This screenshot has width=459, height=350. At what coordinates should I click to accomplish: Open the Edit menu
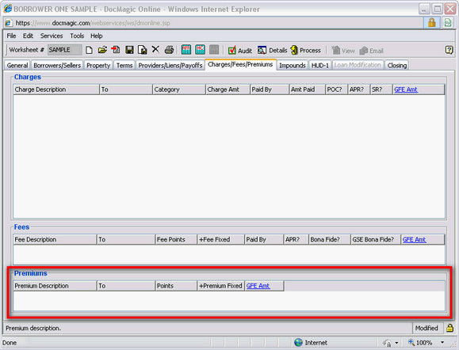click(x=28, y=36)
